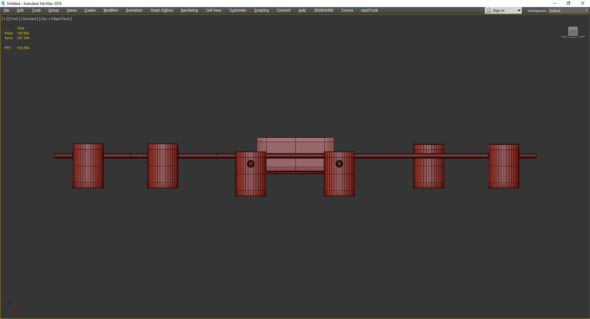Image resolution: width=590 pixels, height=319 pixels.
Task: Minimize the 3ds Max window
Action: pyautogui.click(x=555, y=3)
